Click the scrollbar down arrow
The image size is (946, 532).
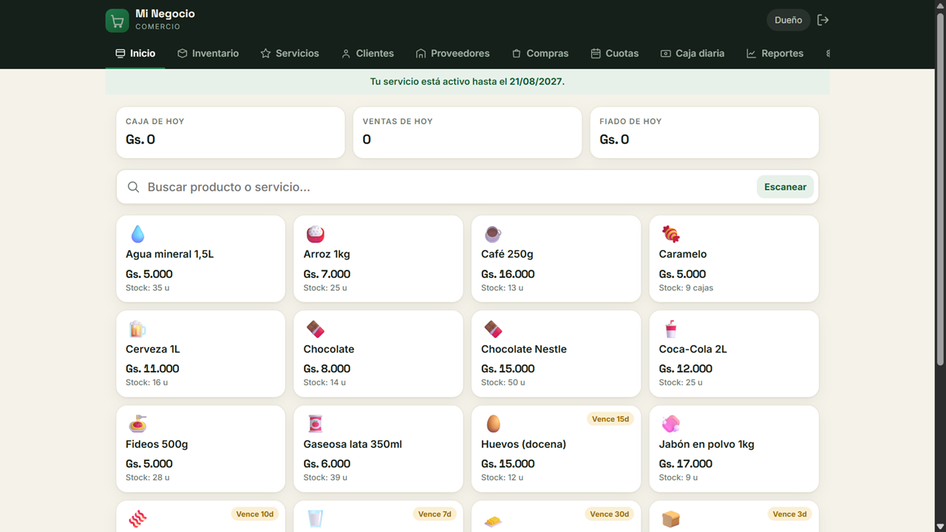[940, 525]
